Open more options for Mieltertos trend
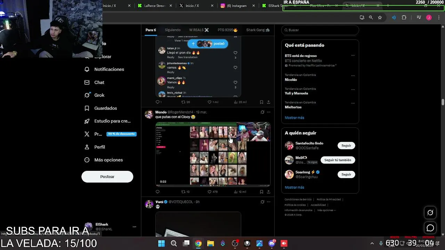This screenshot has width=445, height=250. [x=353, y=103]
